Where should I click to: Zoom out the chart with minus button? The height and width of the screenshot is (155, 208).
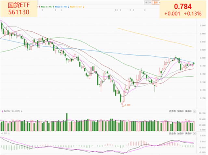coord(150,2)
